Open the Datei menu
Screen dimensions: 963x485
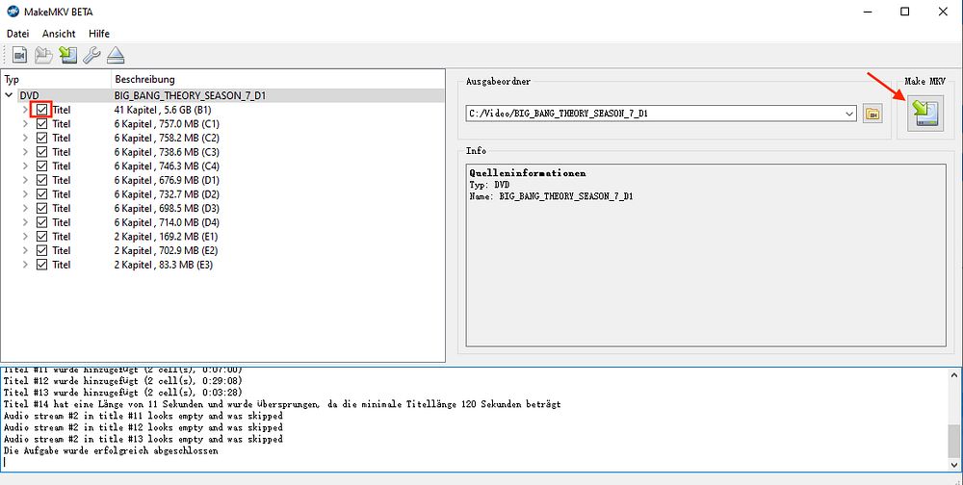click(x=17, y=34)
